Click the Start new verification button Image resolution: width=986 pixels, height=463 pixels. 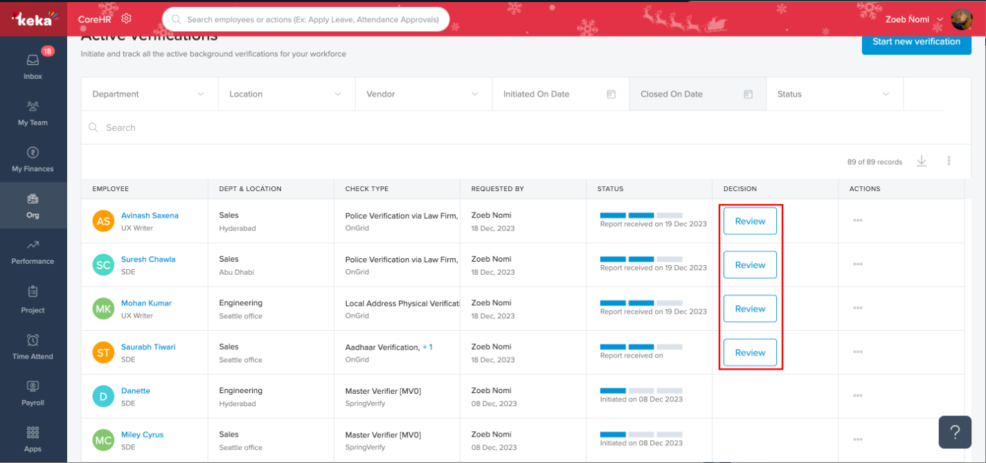point(916,42)
